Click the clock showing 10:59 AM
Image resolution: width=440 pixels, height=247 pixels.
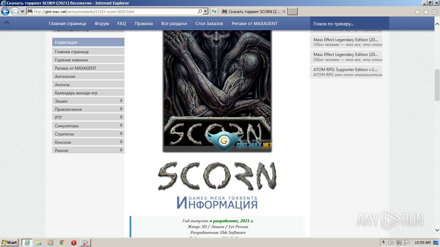click(422, 243)
